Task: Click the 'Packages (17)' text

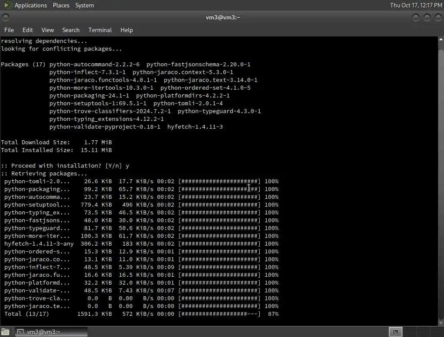Action: (23, 64)
